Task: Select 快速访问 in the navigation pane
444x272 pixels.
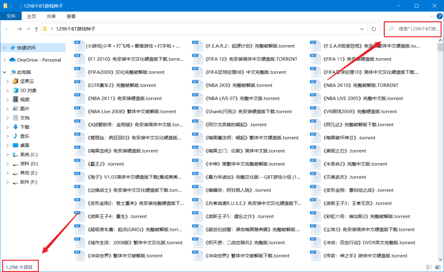Action: pyautogui.click(x=26, y=48)
